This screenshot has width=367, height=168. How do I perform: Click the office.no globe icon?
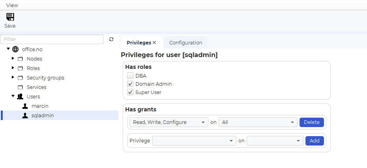tap(15, 49)
